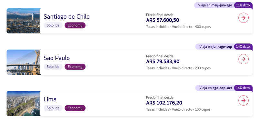The image size is (258, 121).
Task: Click the Economy tag for Sao Paulo
Action: [x=75, y=67]
